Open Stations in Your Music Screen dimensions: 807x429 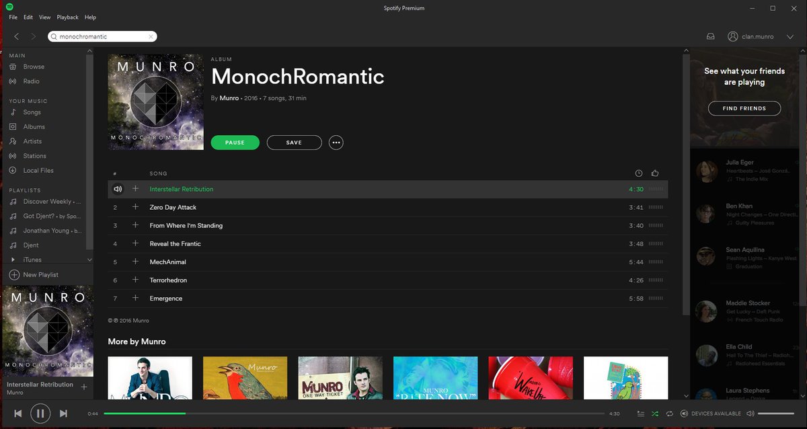34,156
